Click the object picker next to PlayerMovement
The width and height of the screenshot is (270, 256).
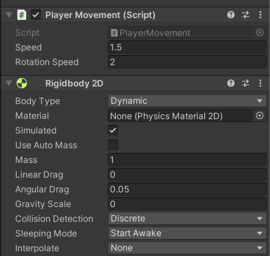259,32
